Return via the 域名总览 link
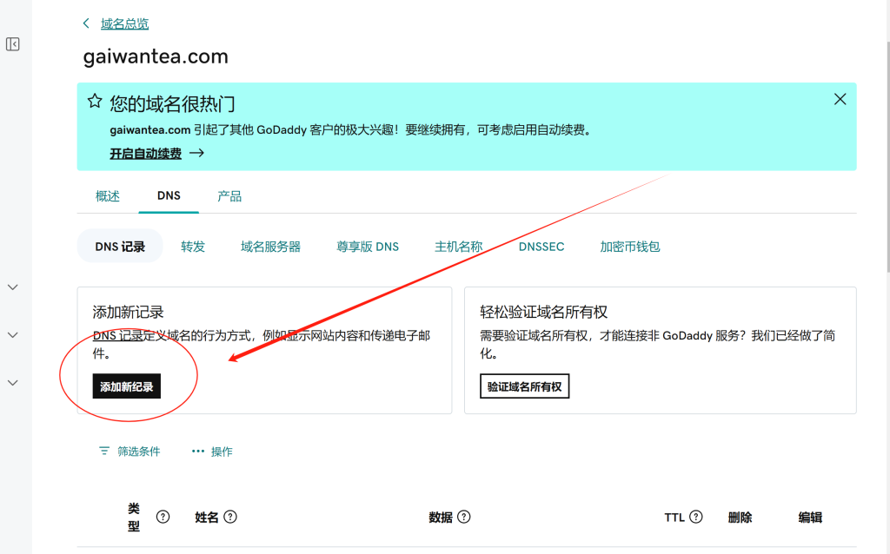The width and height of the screenshot is (890, 554). pyautogui.click(x=123, y=23)
